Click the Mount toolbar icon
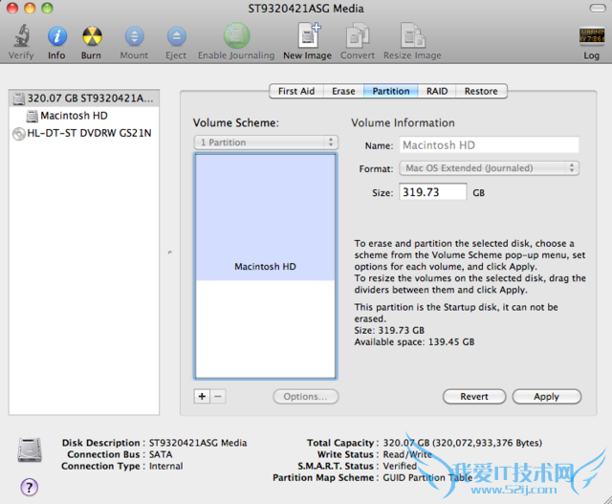 click(134, 37)
